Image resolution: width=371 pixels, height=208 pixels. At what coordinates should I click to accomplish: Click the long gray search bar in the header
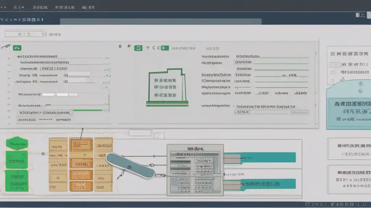[161, 21]
